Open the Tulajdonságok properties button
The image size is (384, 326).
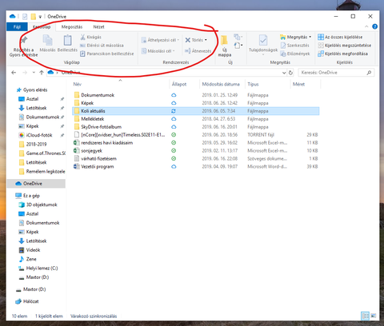pos(263,44)
